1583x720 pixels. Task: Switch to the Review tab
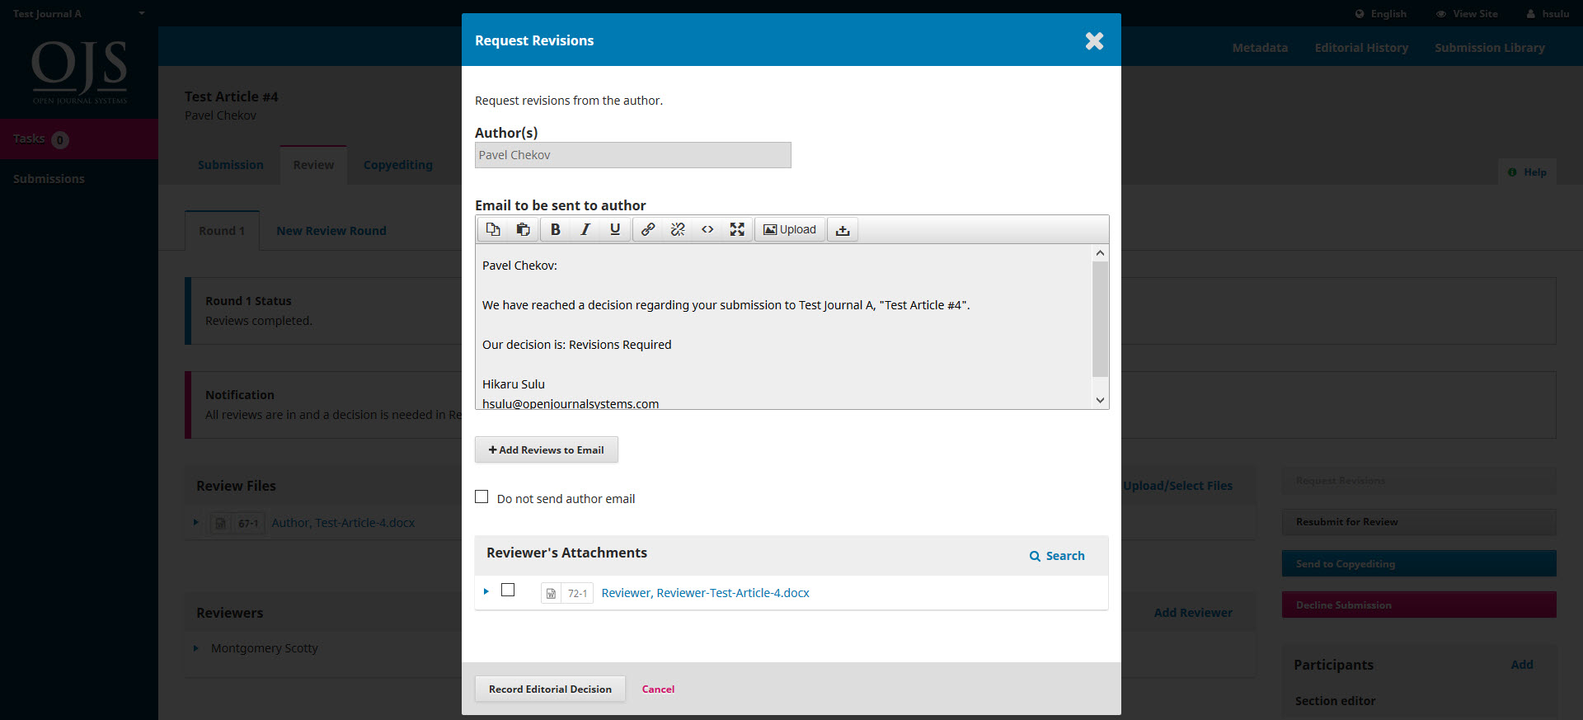tap(313, 165)
